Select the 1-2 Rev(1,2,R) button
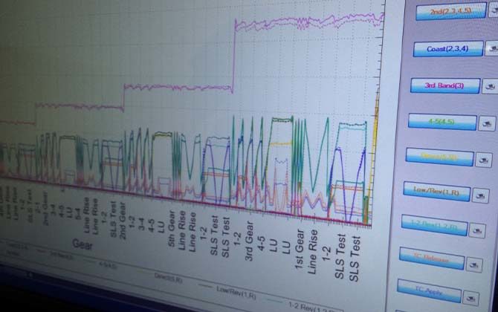This screenshot has width=498, height=312. coord(433,224)
